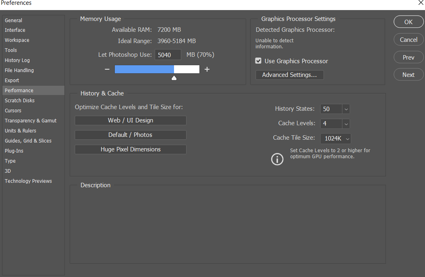Open the Cache Levels dropdown
Viewport: 425px width, 277px height.
click(x=346, y=124)
